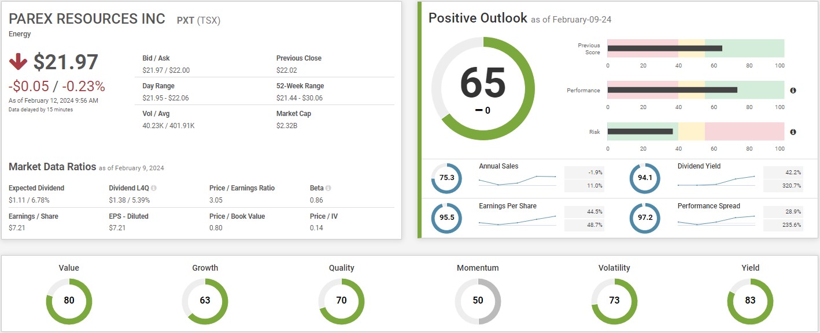820x333 pixels.
Task: Select the Yield score 83 gauge
Action: click(750, 301)
